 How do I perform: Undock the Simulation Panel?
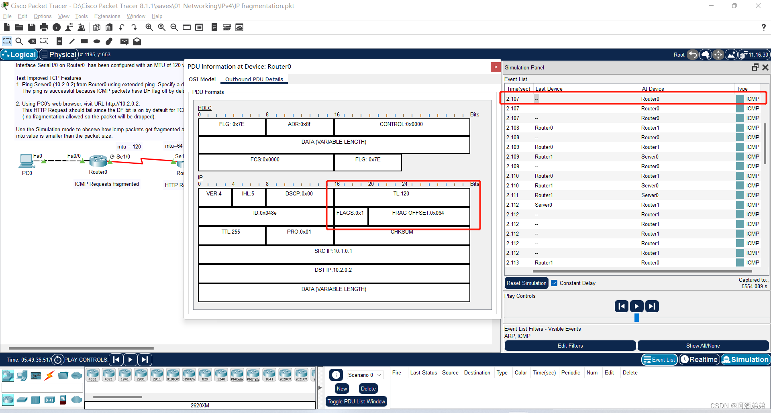[x=755, y=67]
